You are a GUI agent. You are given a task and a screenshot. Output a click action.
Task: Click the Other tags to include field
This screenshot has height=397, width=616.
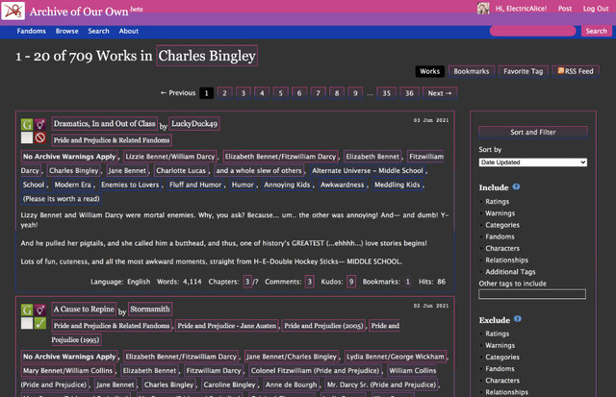click(532, 294)
